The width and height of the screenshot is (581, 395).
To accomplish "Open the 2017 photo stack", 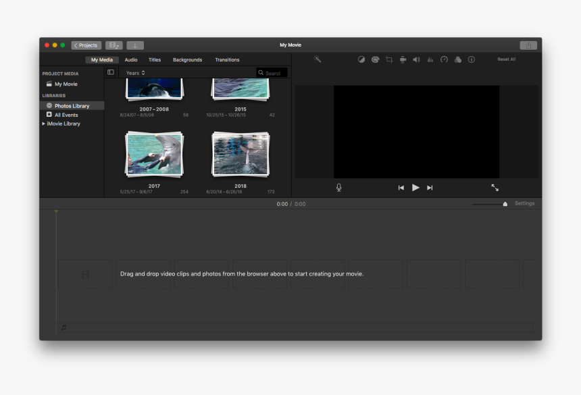I will pyautogui.click(x=154, y=154).
